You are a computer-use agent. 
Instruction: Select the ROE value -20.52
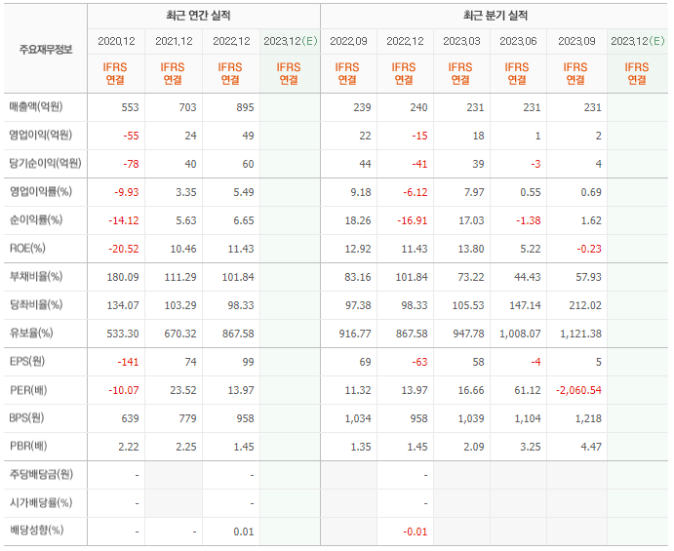click(x=124, y=250)
